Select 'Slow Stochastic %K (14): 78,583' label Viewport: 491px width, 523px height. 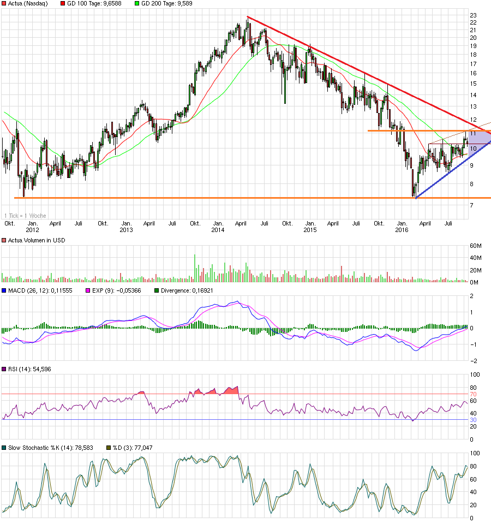(51, 448)
